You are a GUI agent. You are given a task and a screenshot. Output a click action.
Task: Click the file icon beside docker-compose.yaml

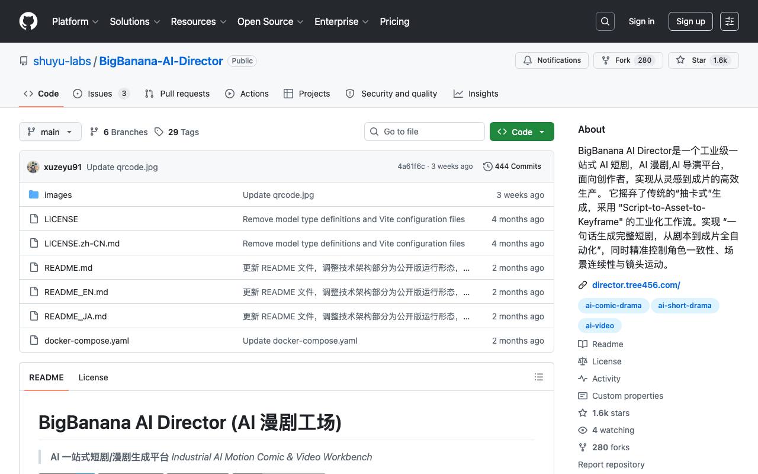[34, 341]
